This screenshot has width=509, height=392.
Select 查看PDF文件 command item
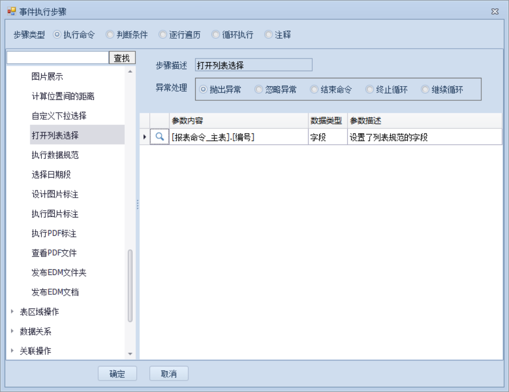54,253
